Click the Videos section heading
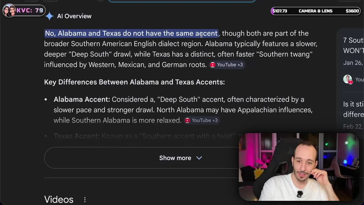The height and width of the screenshot is (205, 364). [x=59, y=200]
